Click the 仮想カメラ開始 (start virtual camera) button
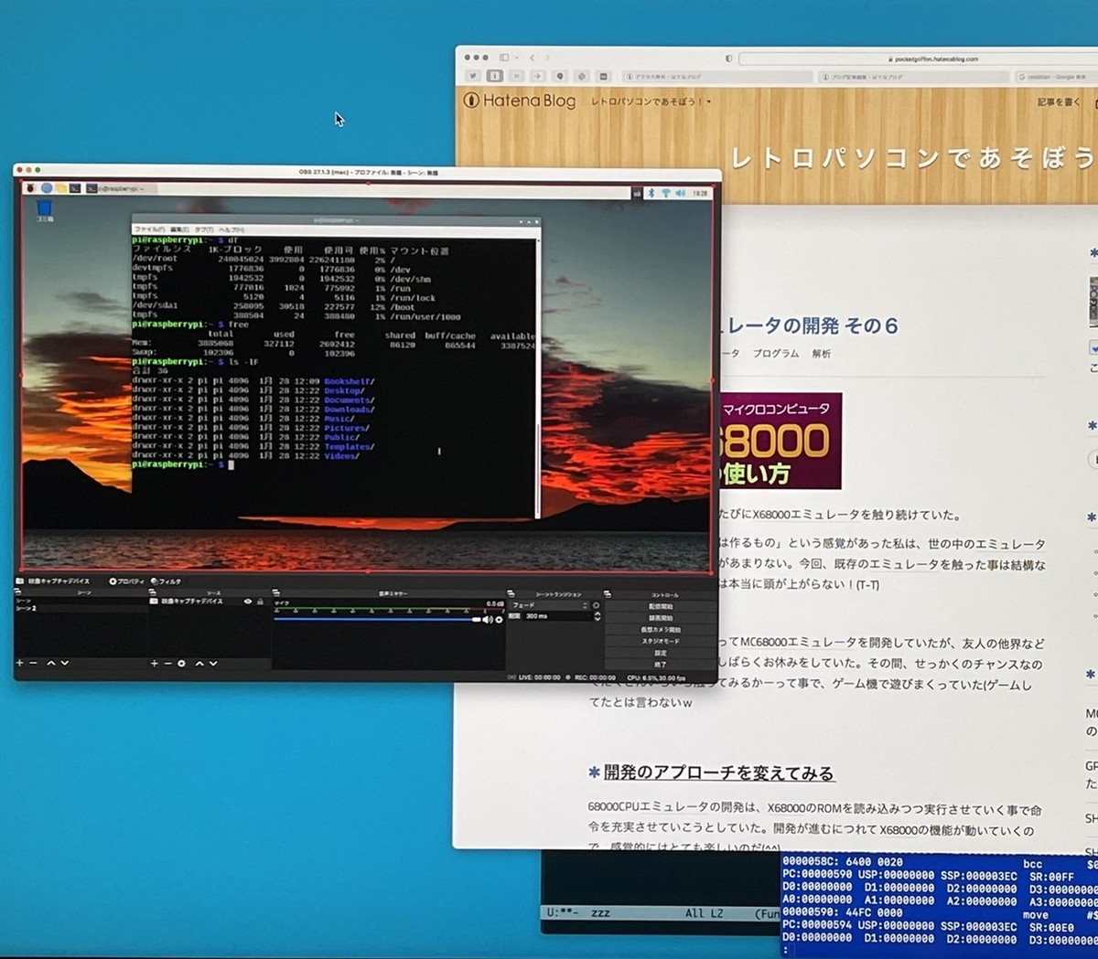The image size is (1098, 959). [x=662, y=630]
